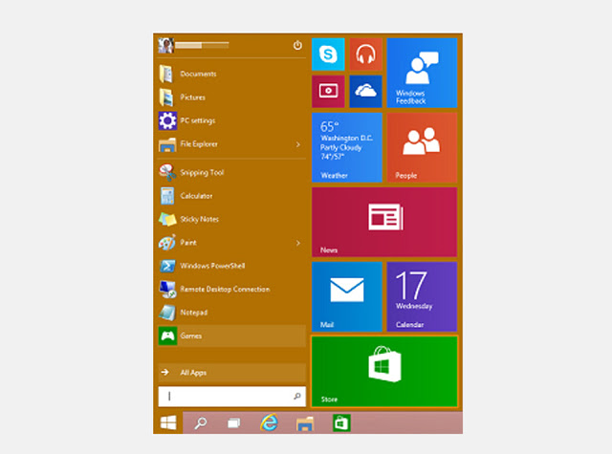Open Task View on the taskbar
The height and width of the screenshot is (454, 612).
point(234,422)
